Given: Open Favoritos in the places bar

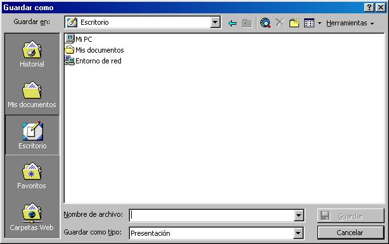Looking at the screenshot, I should click(x=32, y=176).
